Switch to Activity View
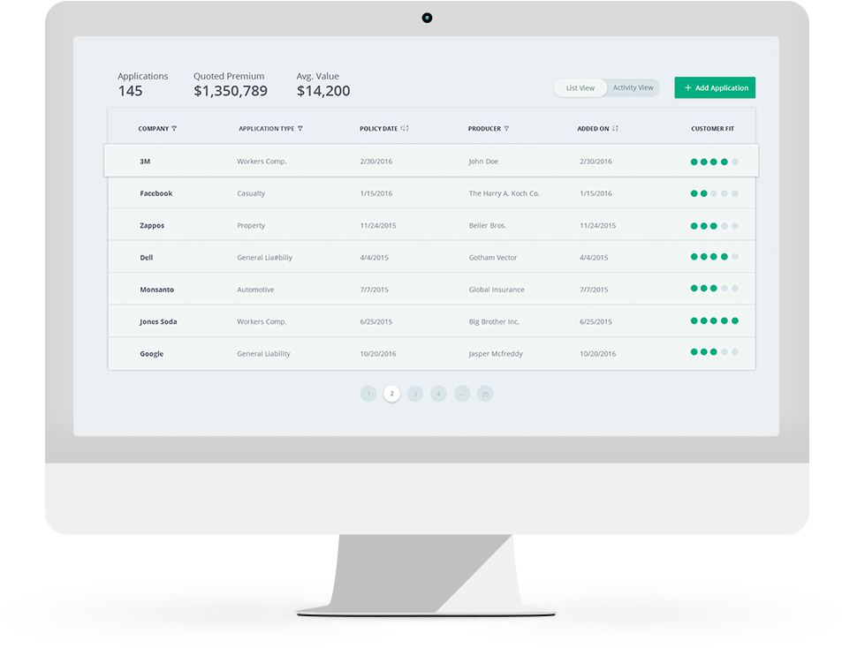 pyautogui.click(x=633, y=87)
